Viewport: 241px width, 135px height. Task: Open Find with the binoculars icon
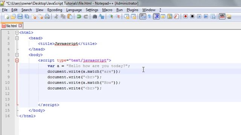(95, 16)
